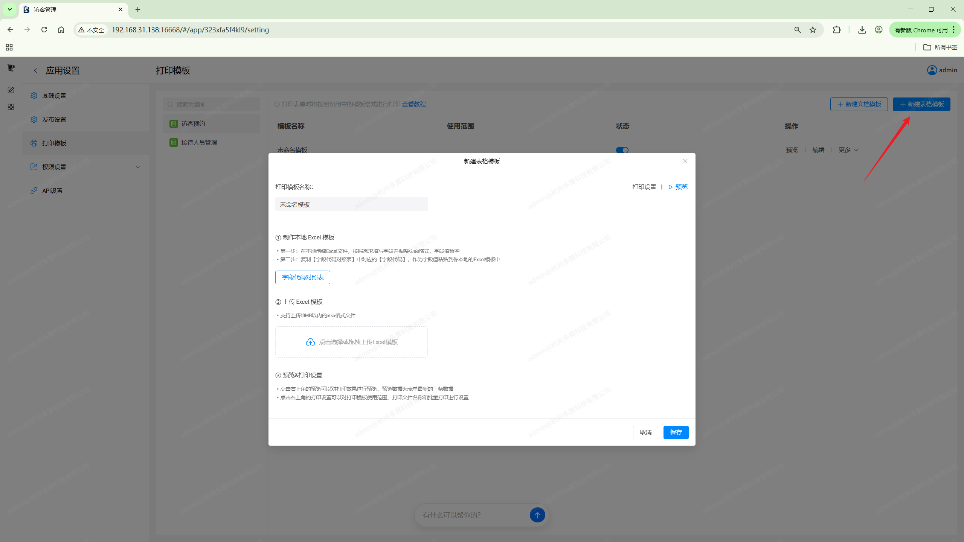Image resolution: width=964 pixels, height=542 pixels.
Task: Click the admin user avatar icon
Action: [x=932, y=70]
